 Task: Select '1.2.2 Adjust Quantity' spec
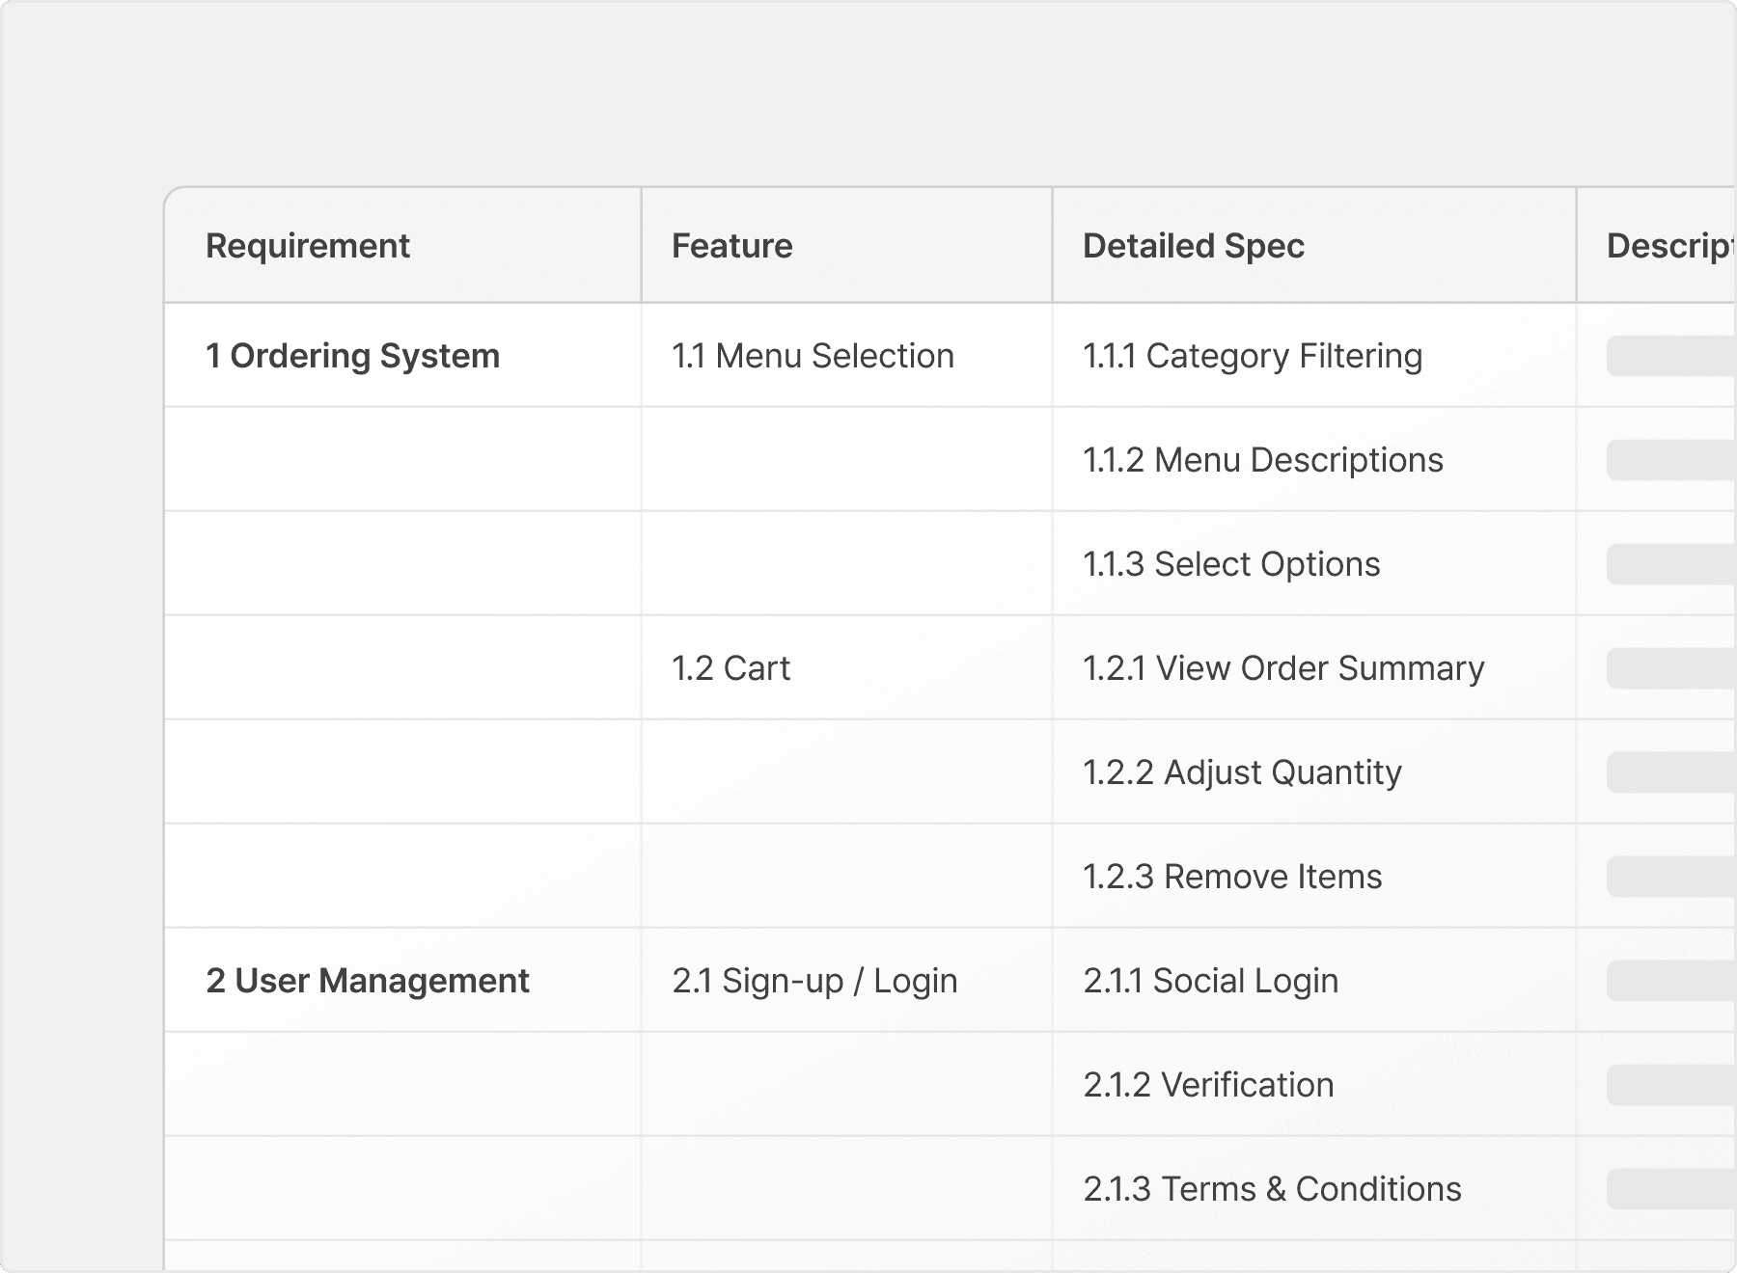click(x=1314, y=772)
